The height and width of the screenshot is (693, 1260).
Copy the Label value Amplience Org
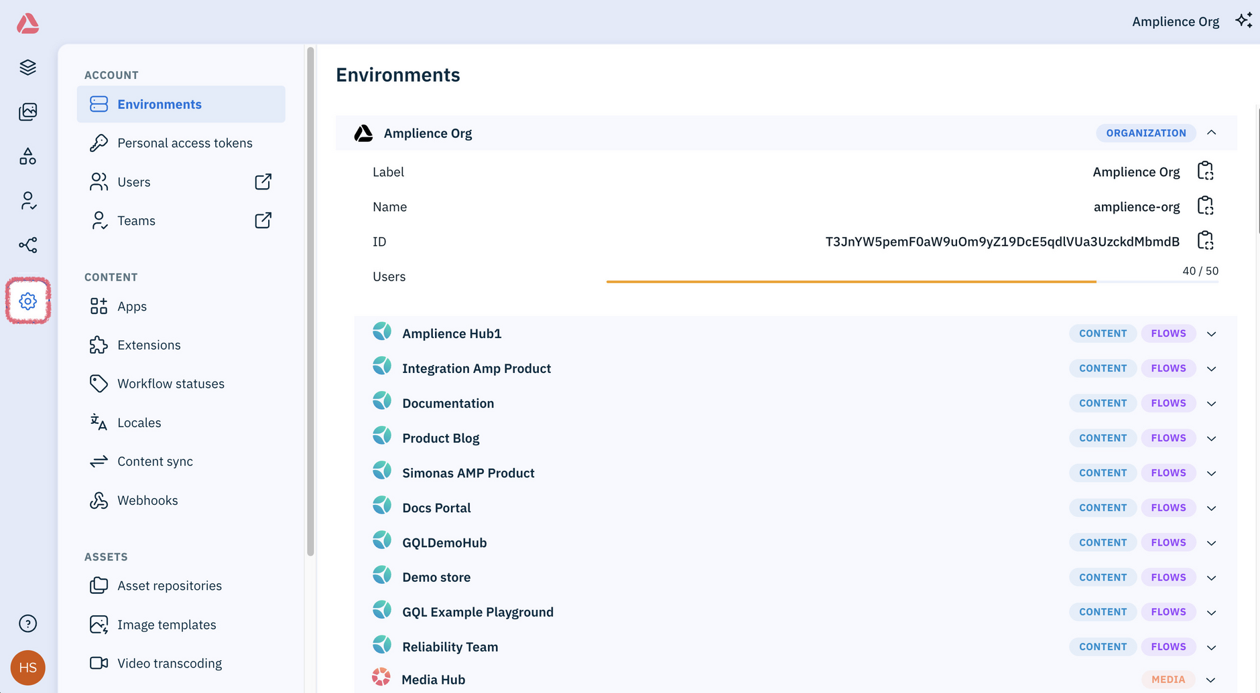[1205, 171]
